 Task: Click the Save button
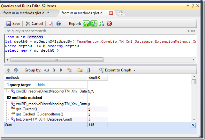13,24
